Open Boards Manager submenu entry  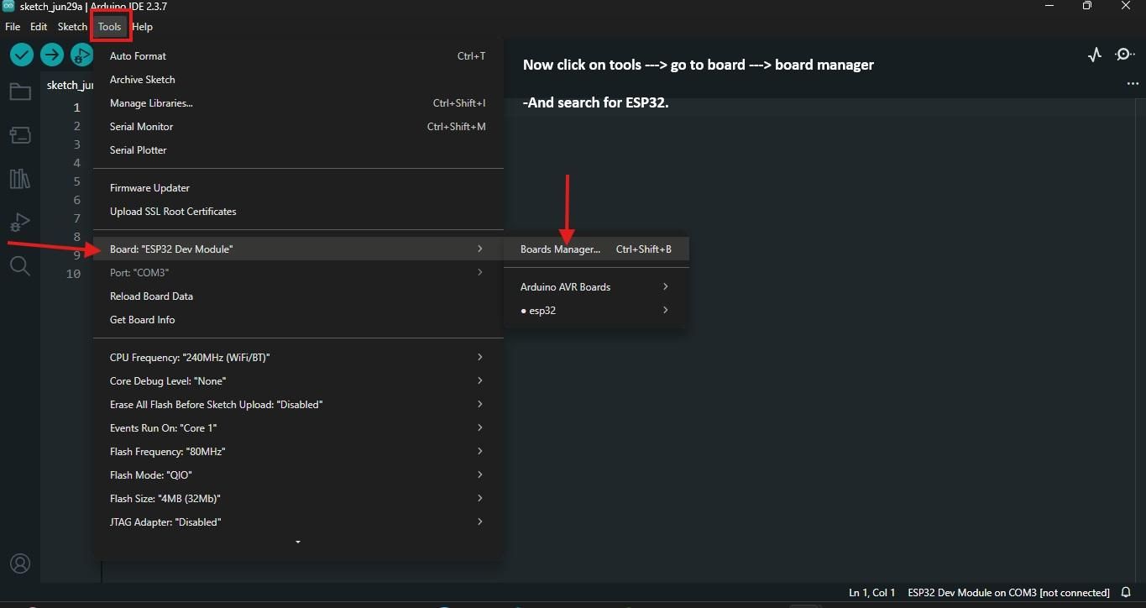click(x=596, y=249)
